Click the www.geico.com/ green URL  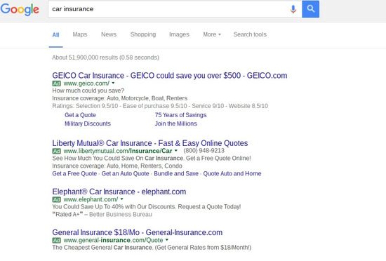pos(86,83)
